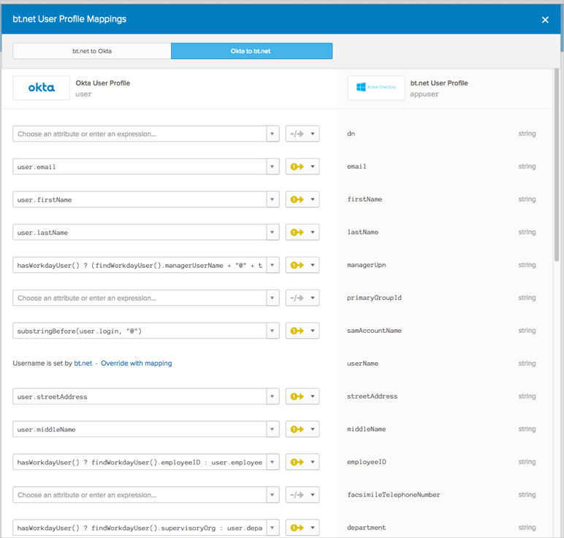Click the Okta logo in the profile header
This screenshot has height=538, width=564.
click(42, 88)
